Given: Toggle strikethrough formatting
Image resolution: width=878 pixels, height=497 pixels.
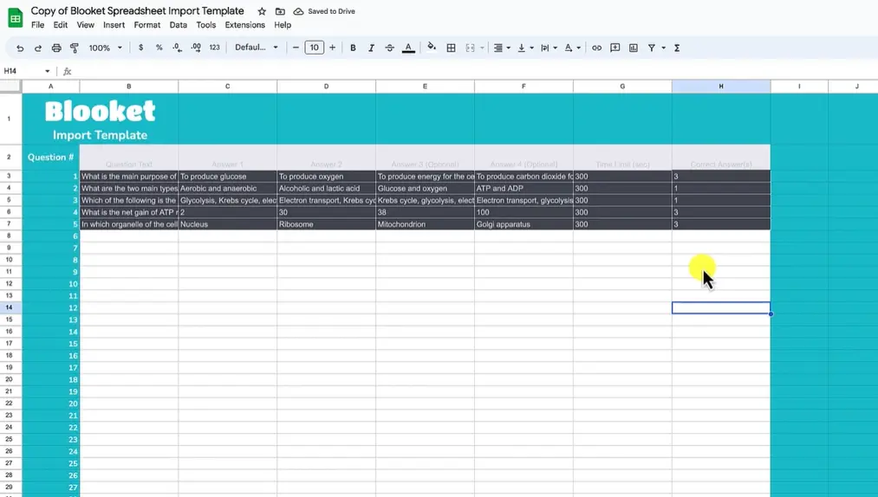Looking at the screenshot, I should tap(389, 48).
